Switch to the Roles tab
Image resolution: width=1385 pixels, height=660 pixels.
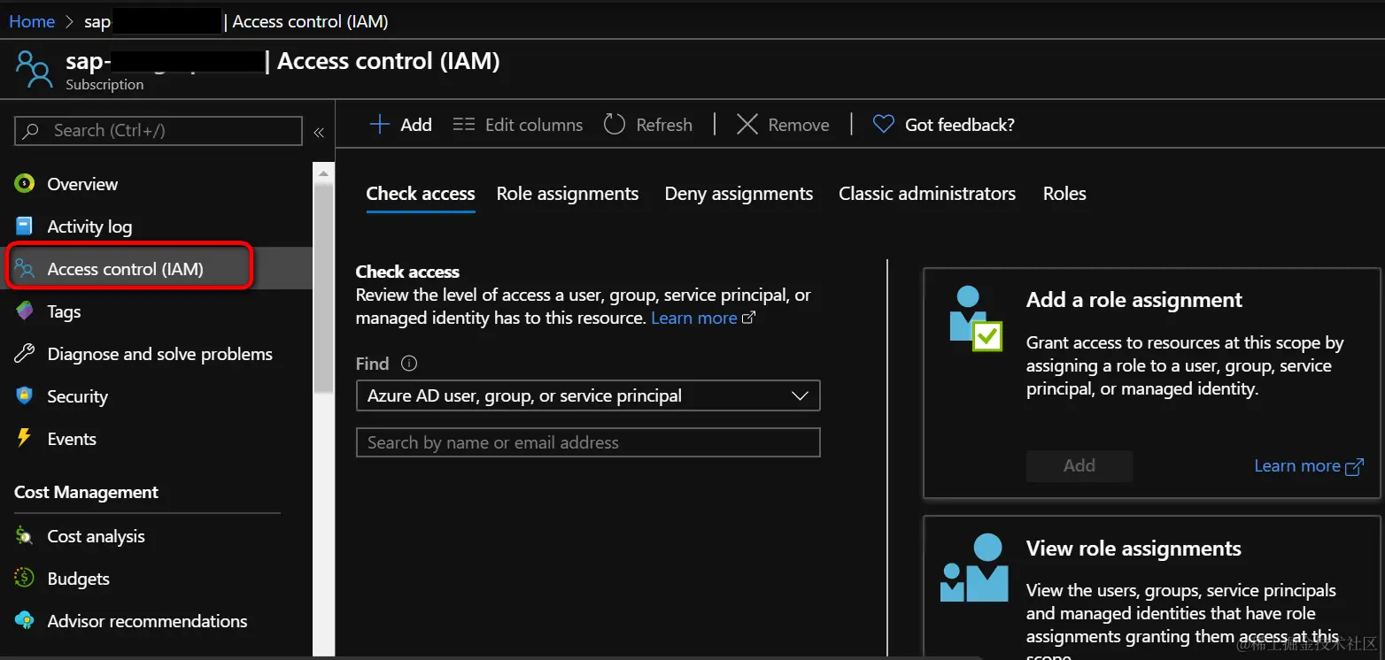1064,194
